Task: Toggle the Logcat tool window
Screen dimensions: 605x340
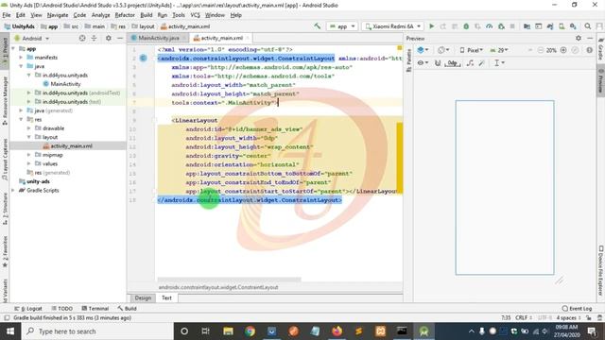Action: [28, 309]
